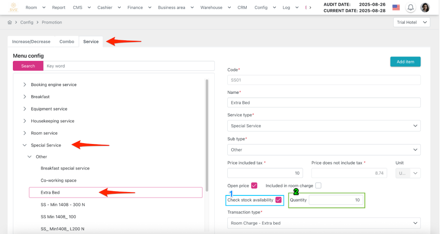Click the Quantity input field

click(x=336, y=200)
